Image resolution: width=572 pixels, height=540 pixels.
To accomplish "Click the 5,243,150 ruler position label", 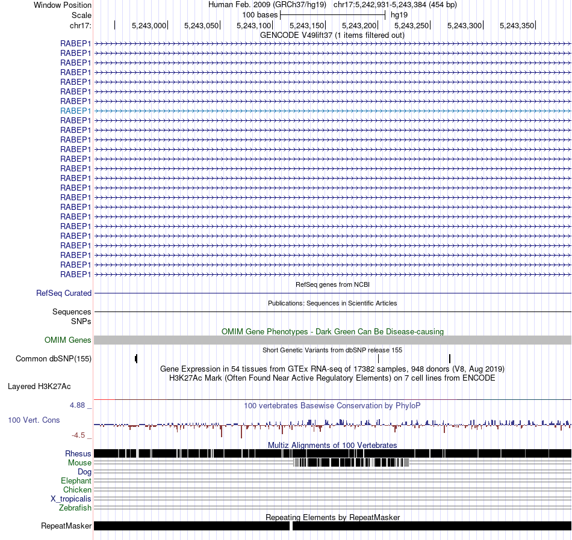I will coord(307,25).
